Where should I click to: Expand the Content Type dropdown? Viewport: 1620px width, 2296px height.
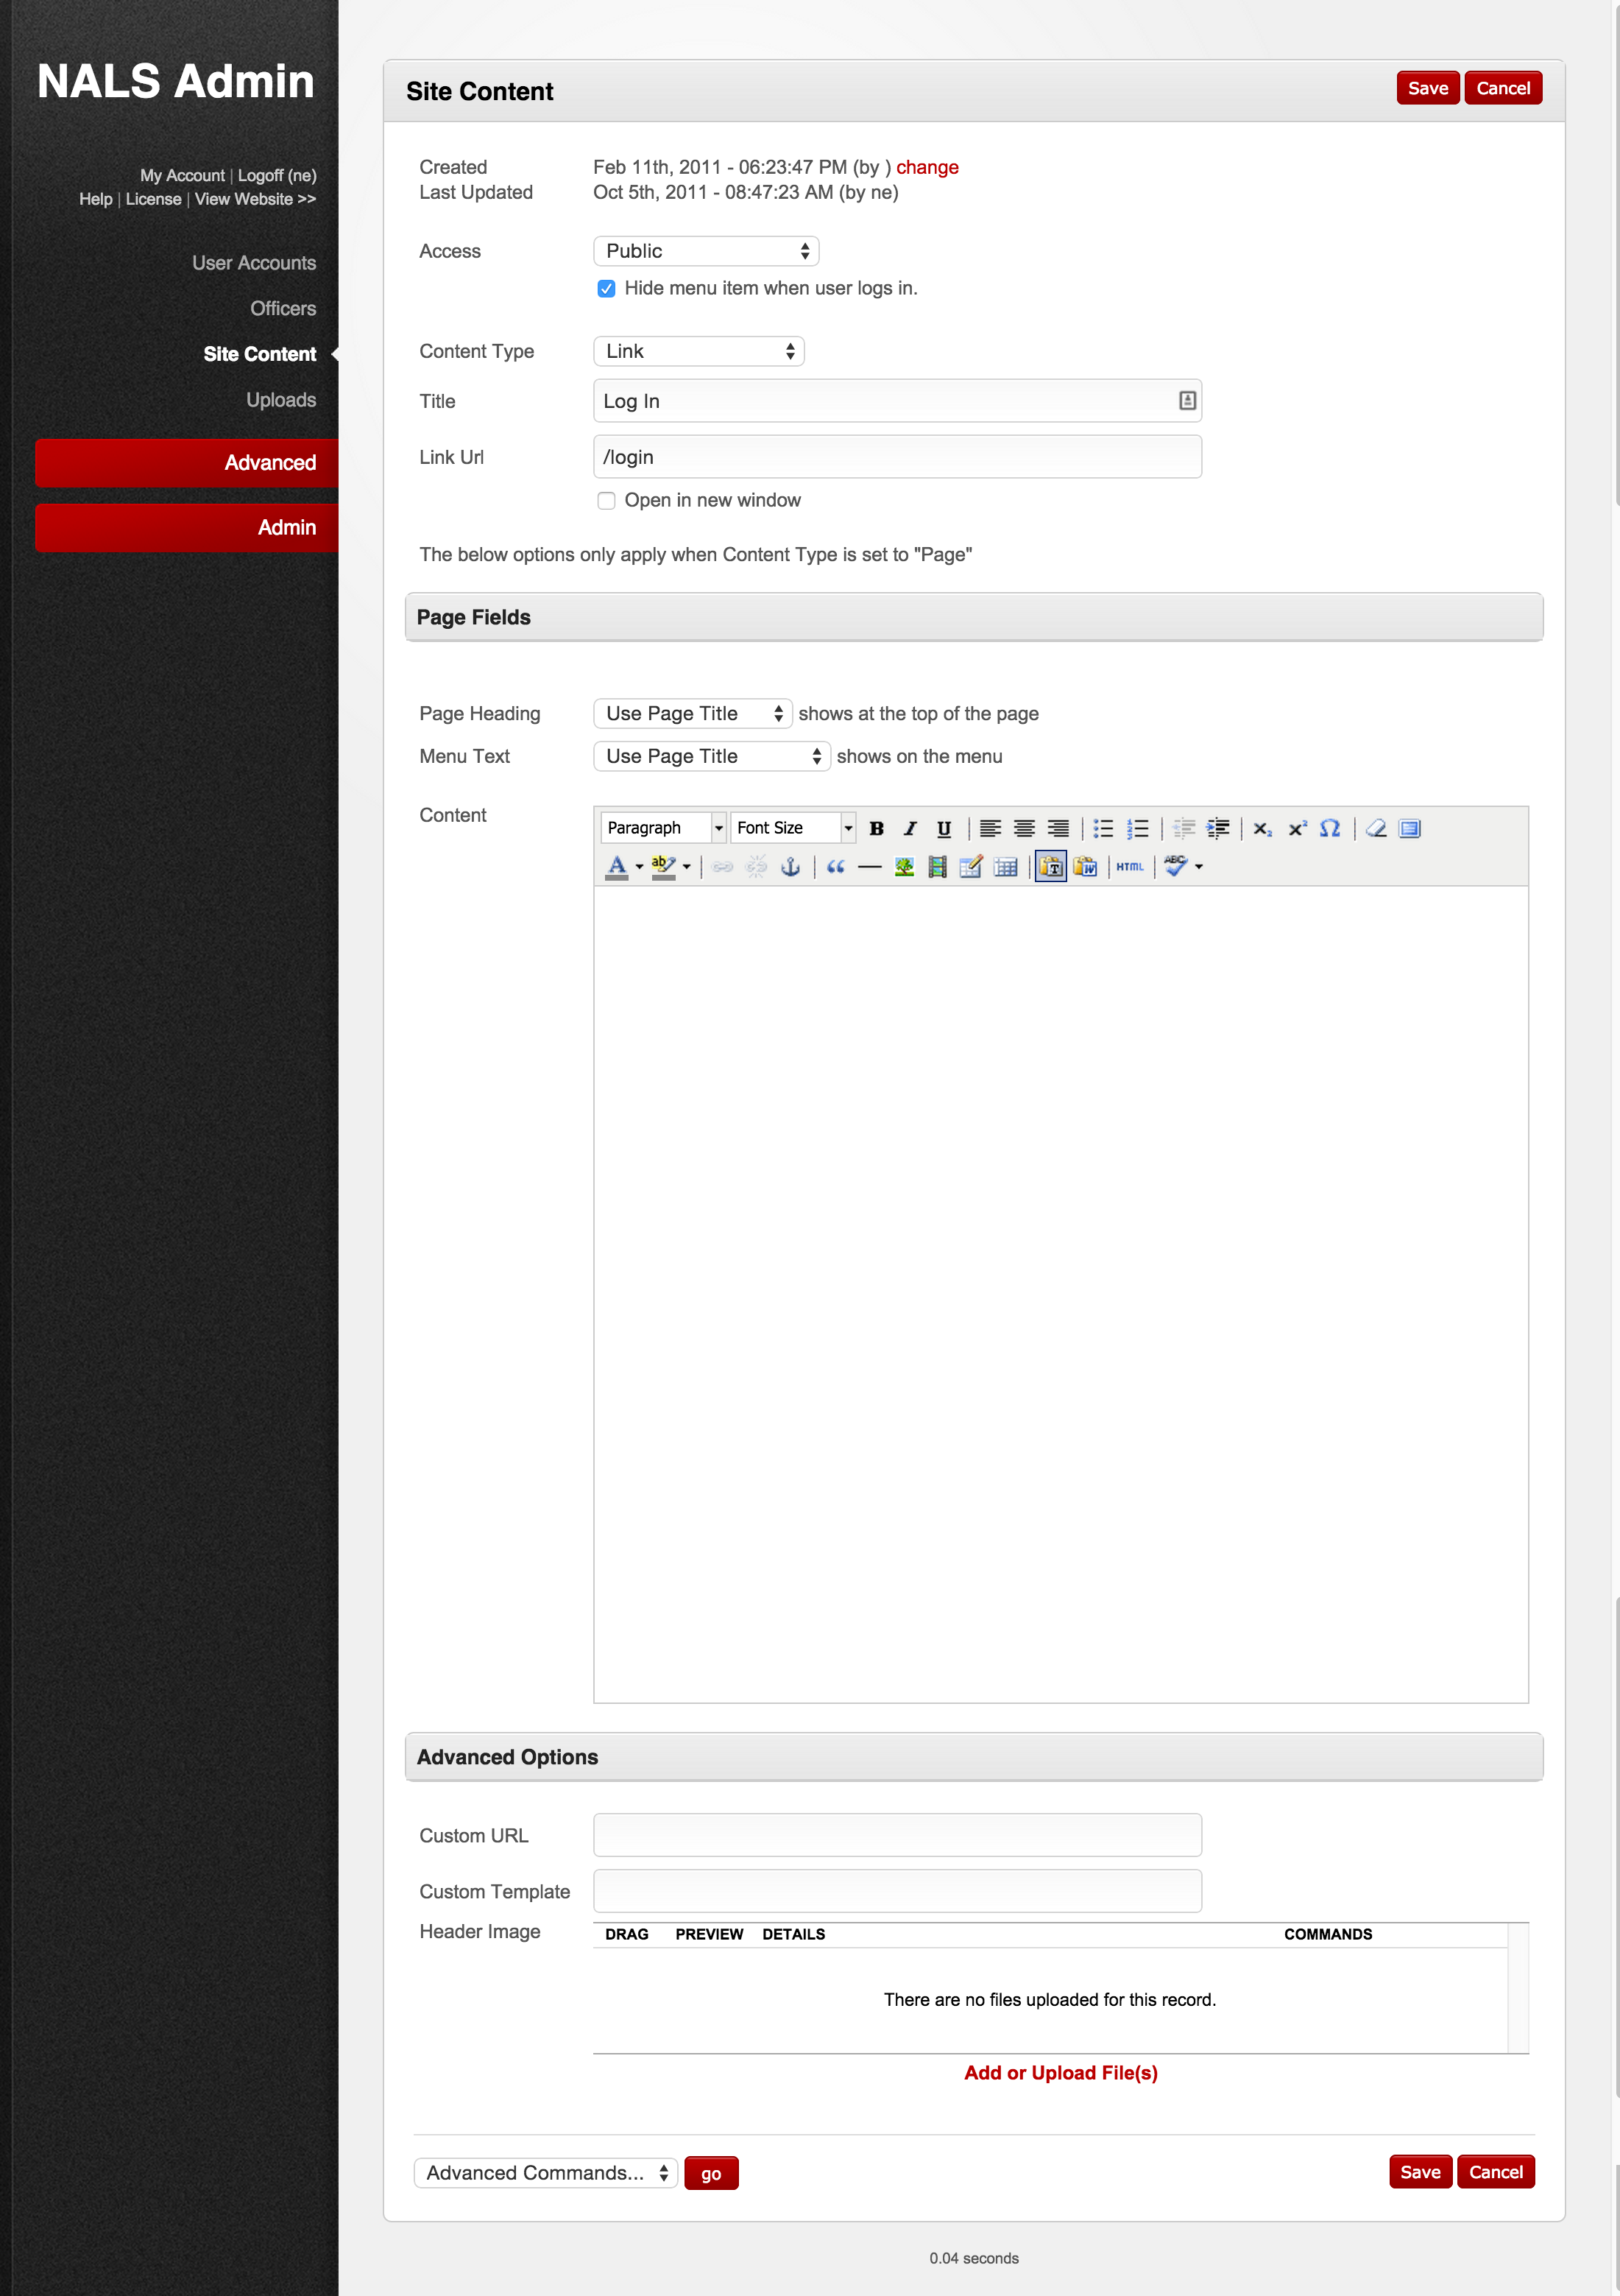click(698, 351)
